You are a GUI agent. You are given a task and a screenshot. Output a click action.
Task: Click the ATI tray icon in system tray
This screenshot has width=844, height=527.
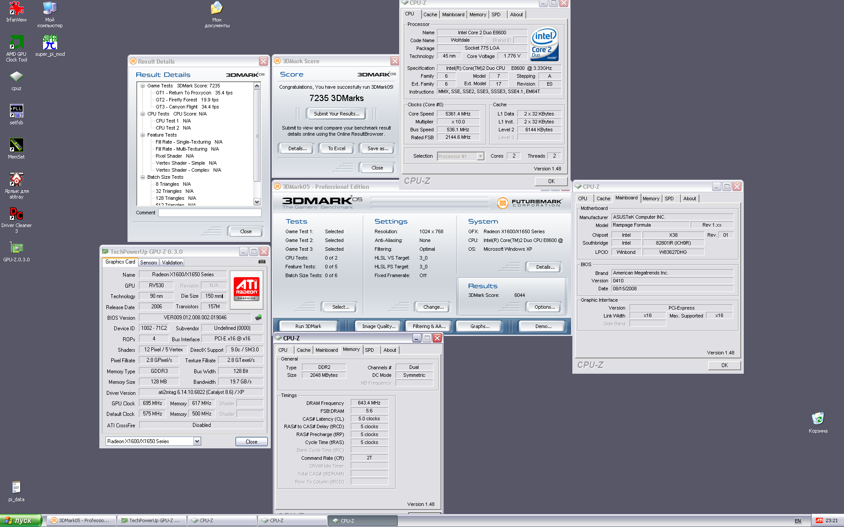819,520
